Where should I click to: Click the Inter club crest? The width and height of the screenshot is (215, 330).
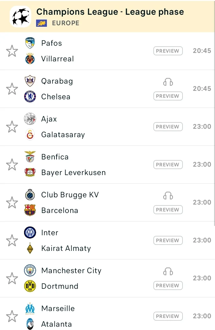tap(30, 233)
